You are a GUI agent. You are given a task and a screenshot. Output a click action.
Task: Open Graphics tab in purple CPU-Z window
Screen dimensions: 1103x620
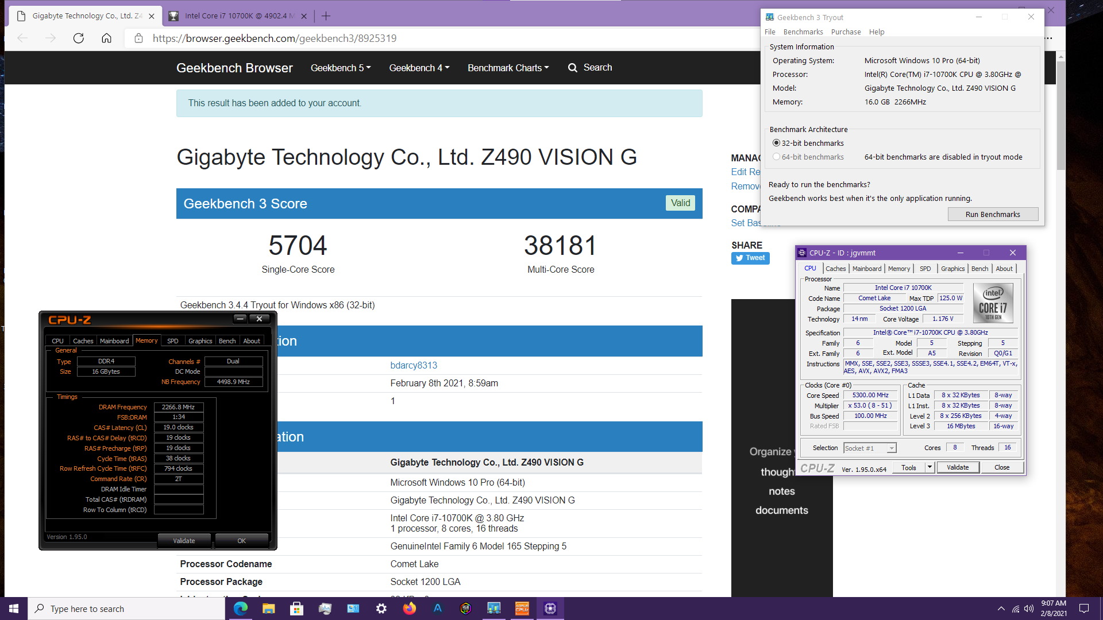coord(952,269)
